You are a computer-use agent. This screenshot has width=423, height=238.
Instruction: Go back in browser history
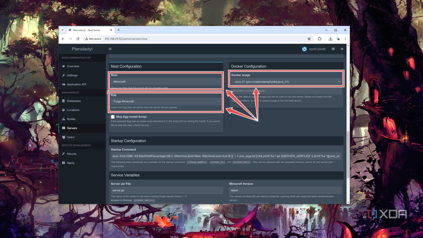pyautogui.click(x=63, y=39)
